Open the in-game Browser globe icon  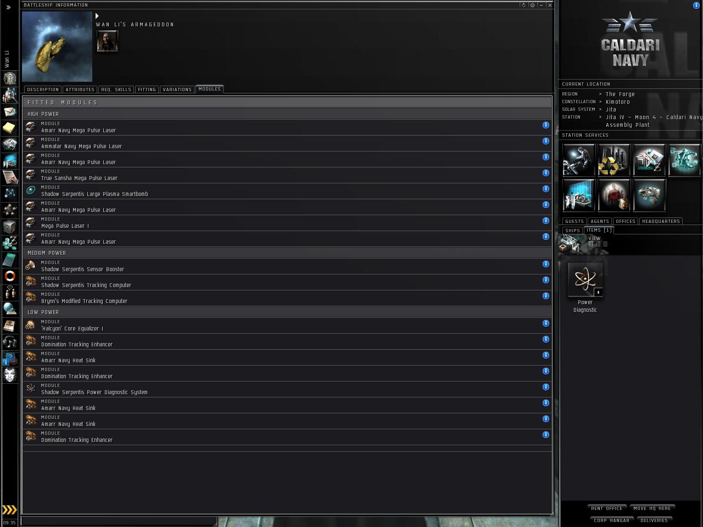(10, 309)
